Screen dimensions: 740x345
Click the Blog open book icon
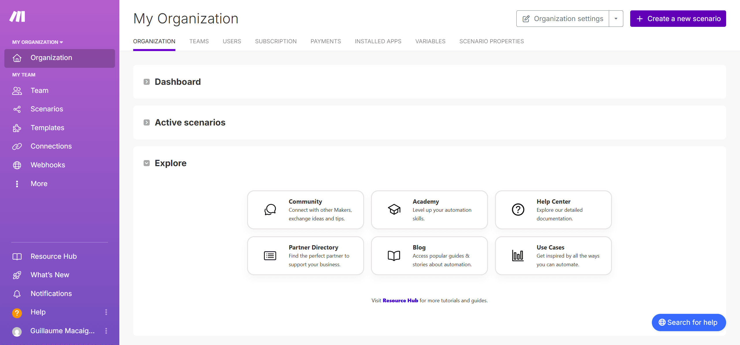394,256
